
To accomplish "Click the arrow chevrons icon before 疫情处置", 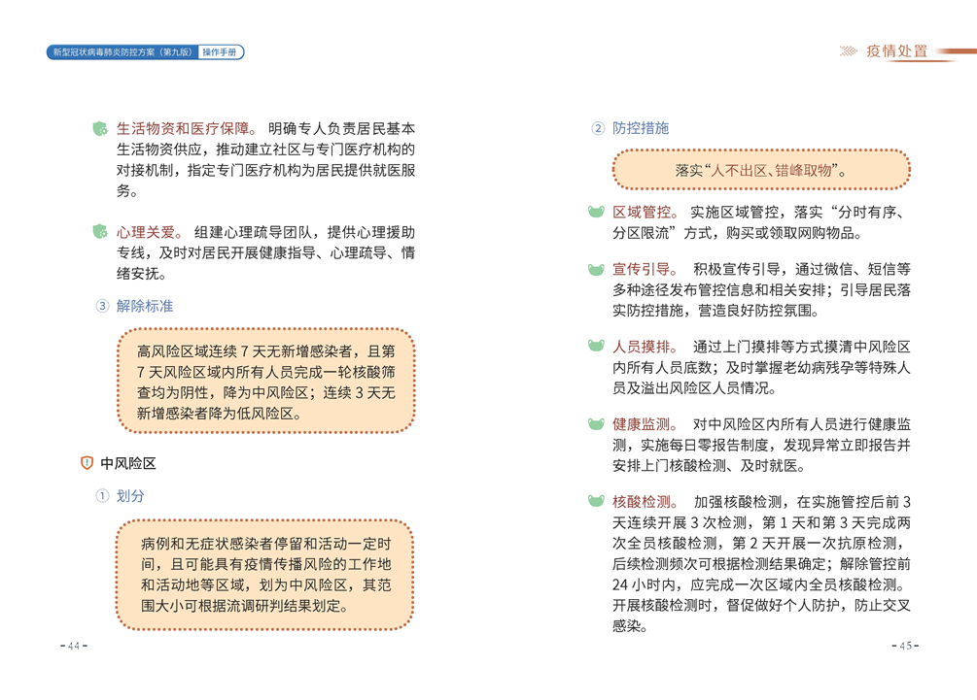I will [x=848, y=51].
